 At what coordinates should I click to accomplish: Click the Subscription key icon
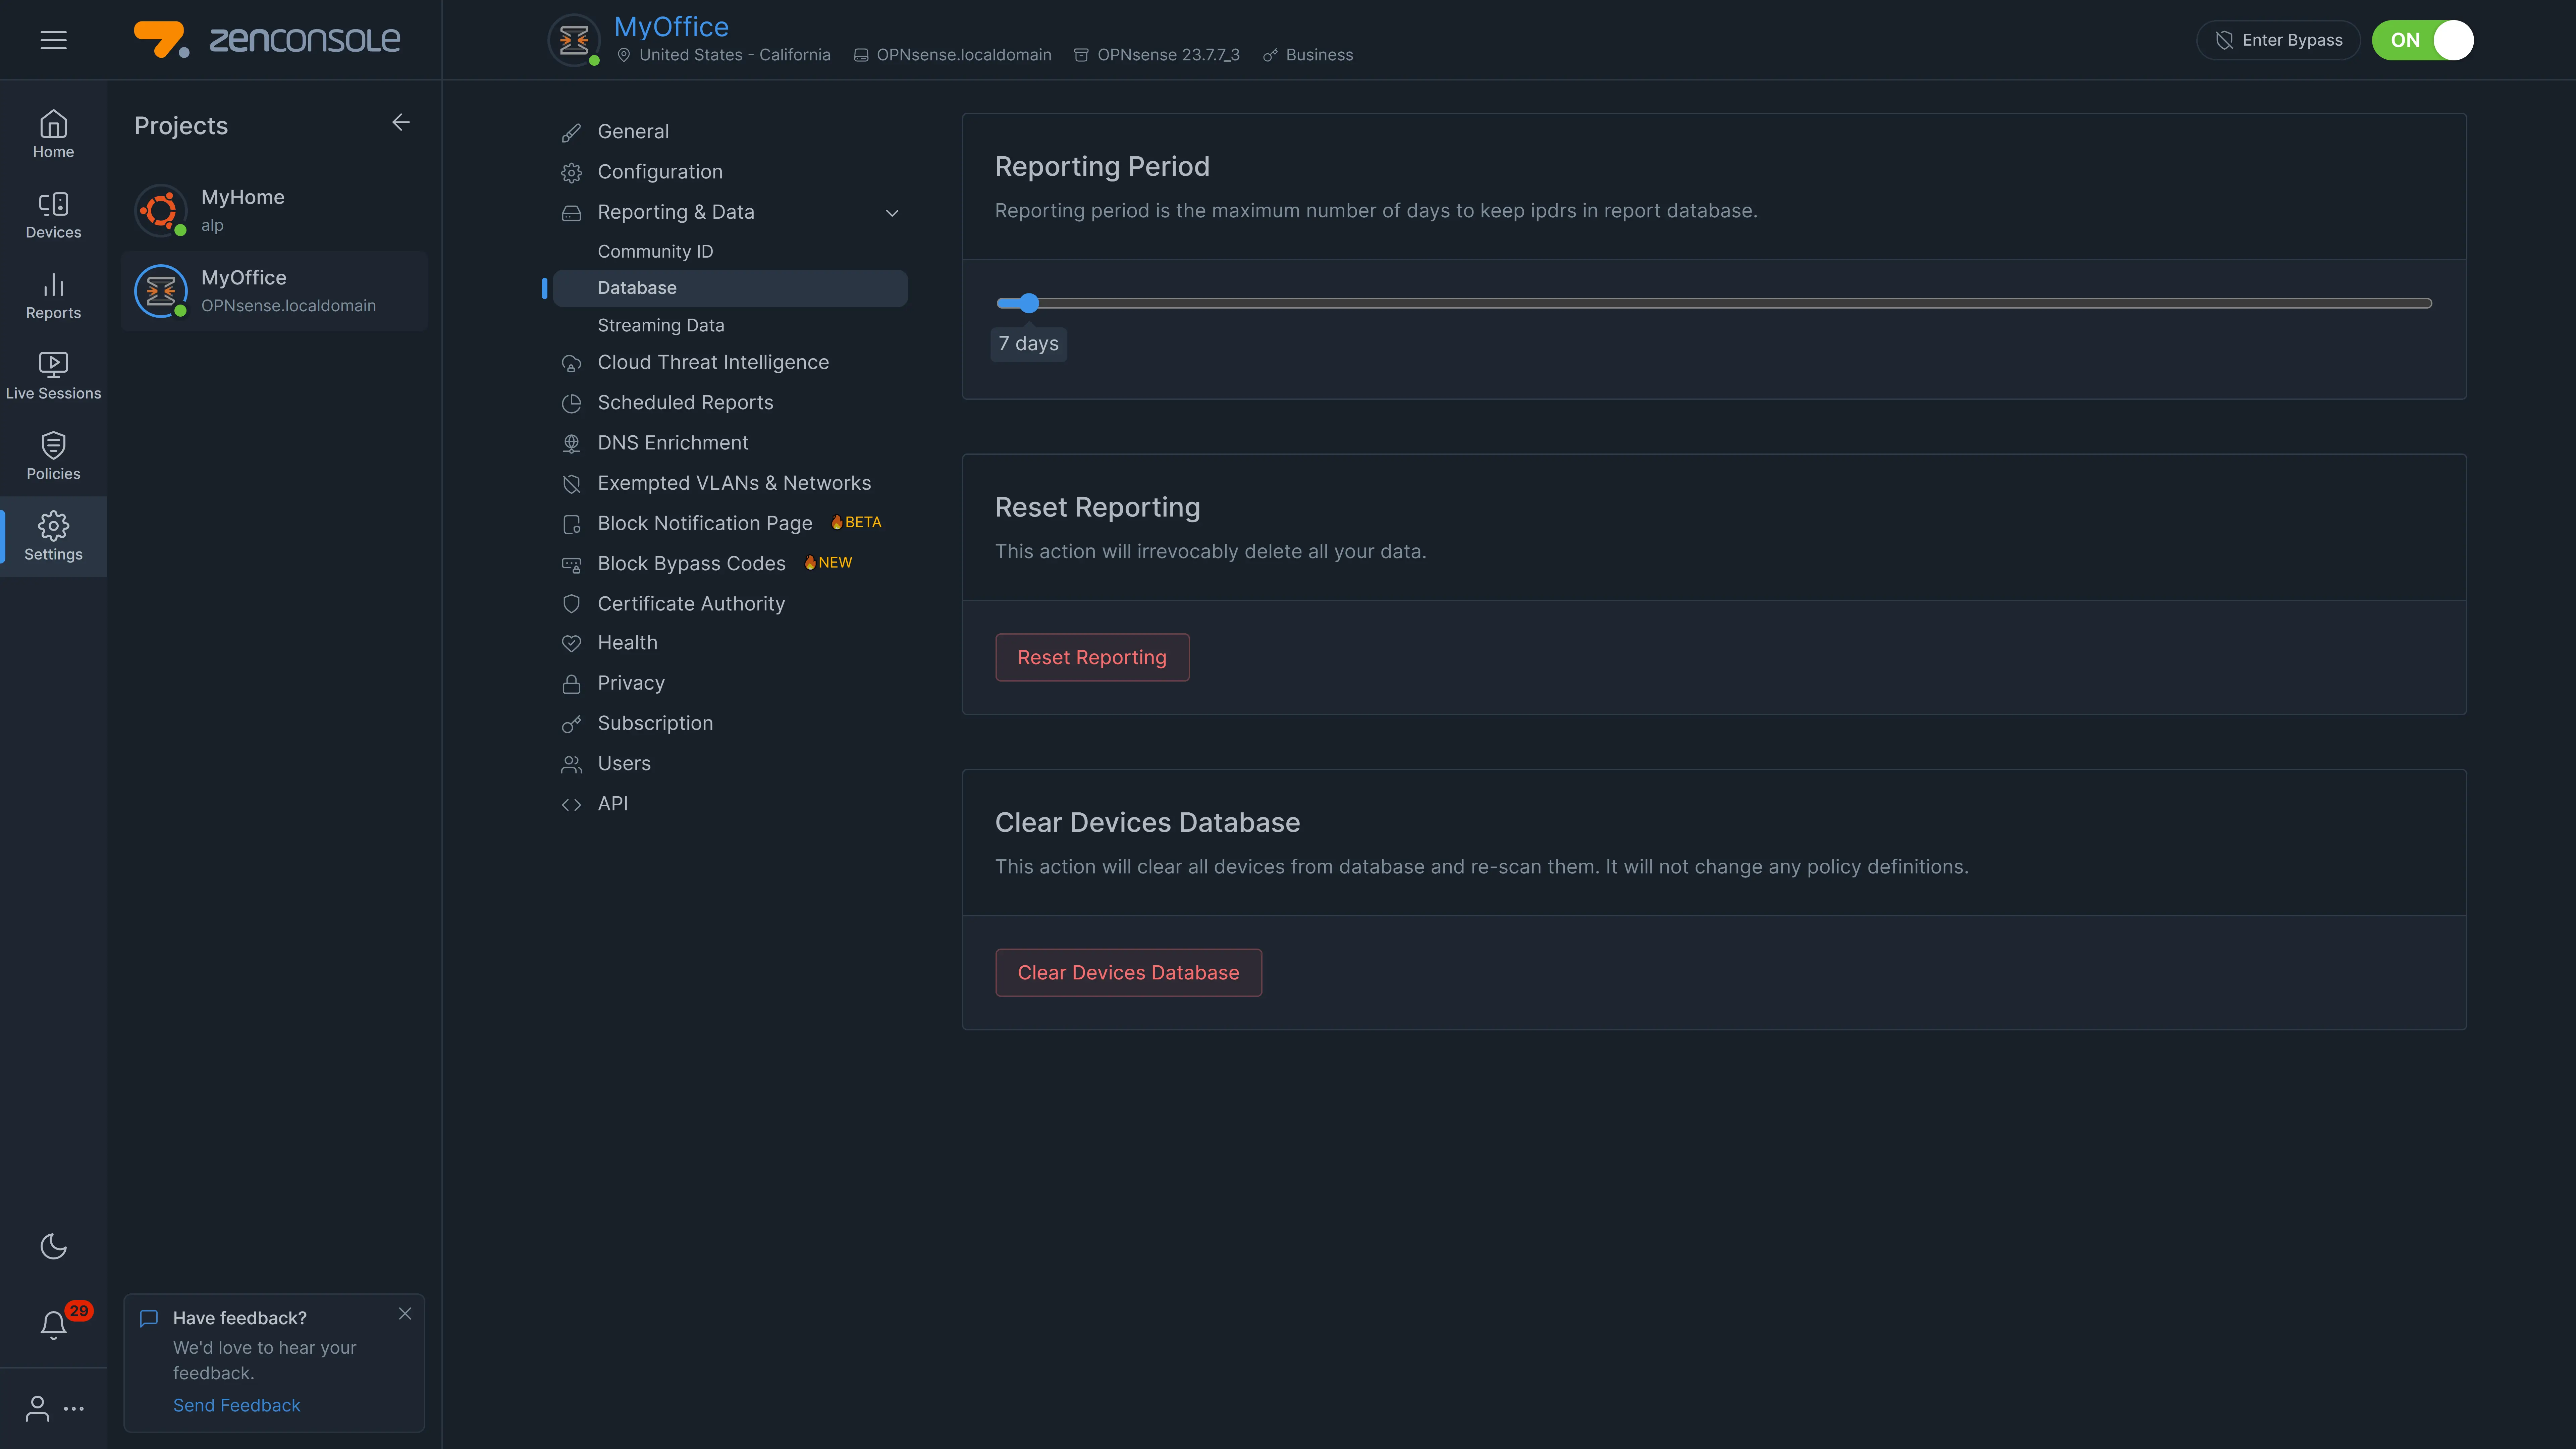(571, 724)
